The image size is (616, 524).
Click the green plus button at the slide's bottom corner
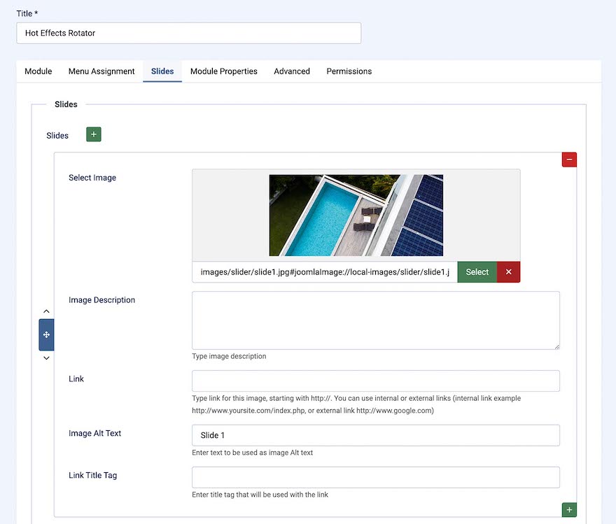[x=569, y=510]
